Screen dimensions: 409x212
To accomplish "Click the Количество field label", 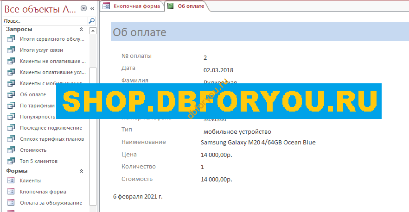I will 139,167.
